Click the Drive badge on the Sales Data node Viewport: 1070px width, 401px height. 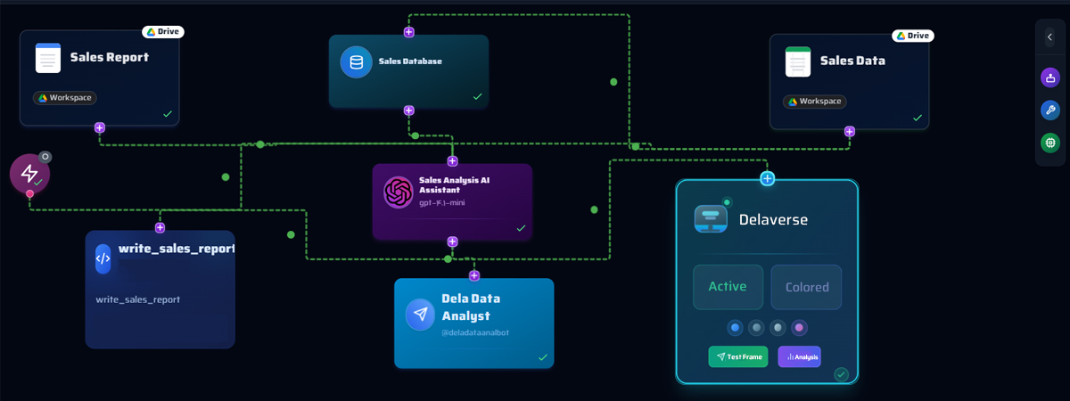click(913, 36)
